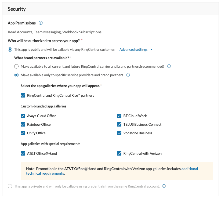This screenshot has width=221, height=198.
Task: Select private app radio button
Action: (10, 186)
